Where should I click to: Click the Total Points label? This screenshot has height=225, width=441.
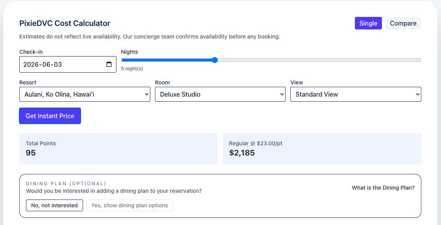[41, 143]
